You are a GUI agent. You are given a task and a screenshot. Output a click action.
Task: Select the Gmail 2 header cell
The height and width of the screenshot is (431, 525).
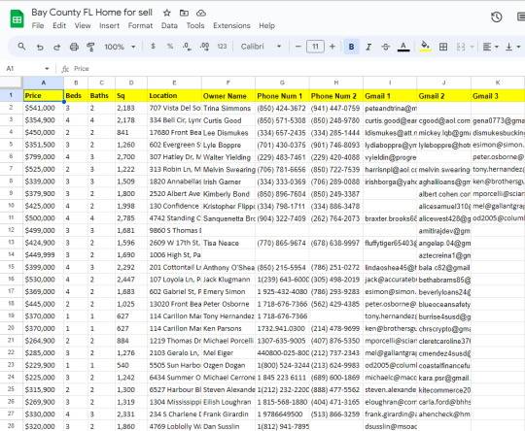tap(443, 96)
